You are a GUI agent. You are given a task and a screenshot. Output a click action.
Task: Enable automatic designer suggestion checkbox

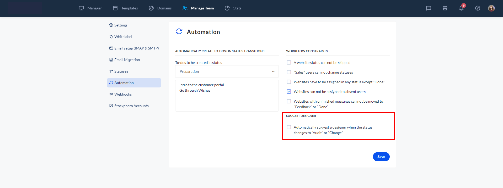[x=289, y=127]
